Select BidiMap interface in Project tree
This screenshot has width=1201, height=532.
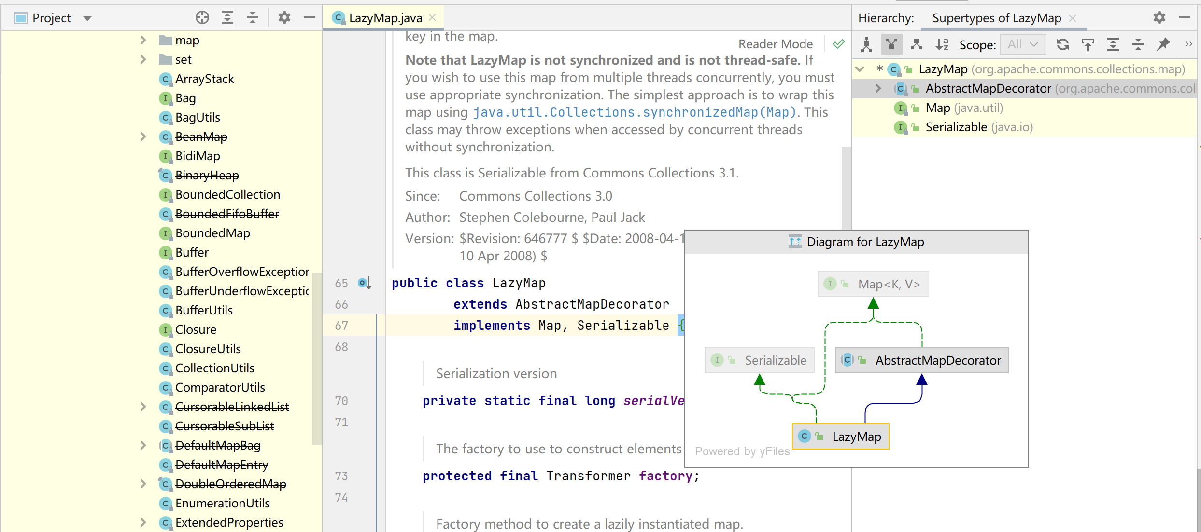coord(198,156)
